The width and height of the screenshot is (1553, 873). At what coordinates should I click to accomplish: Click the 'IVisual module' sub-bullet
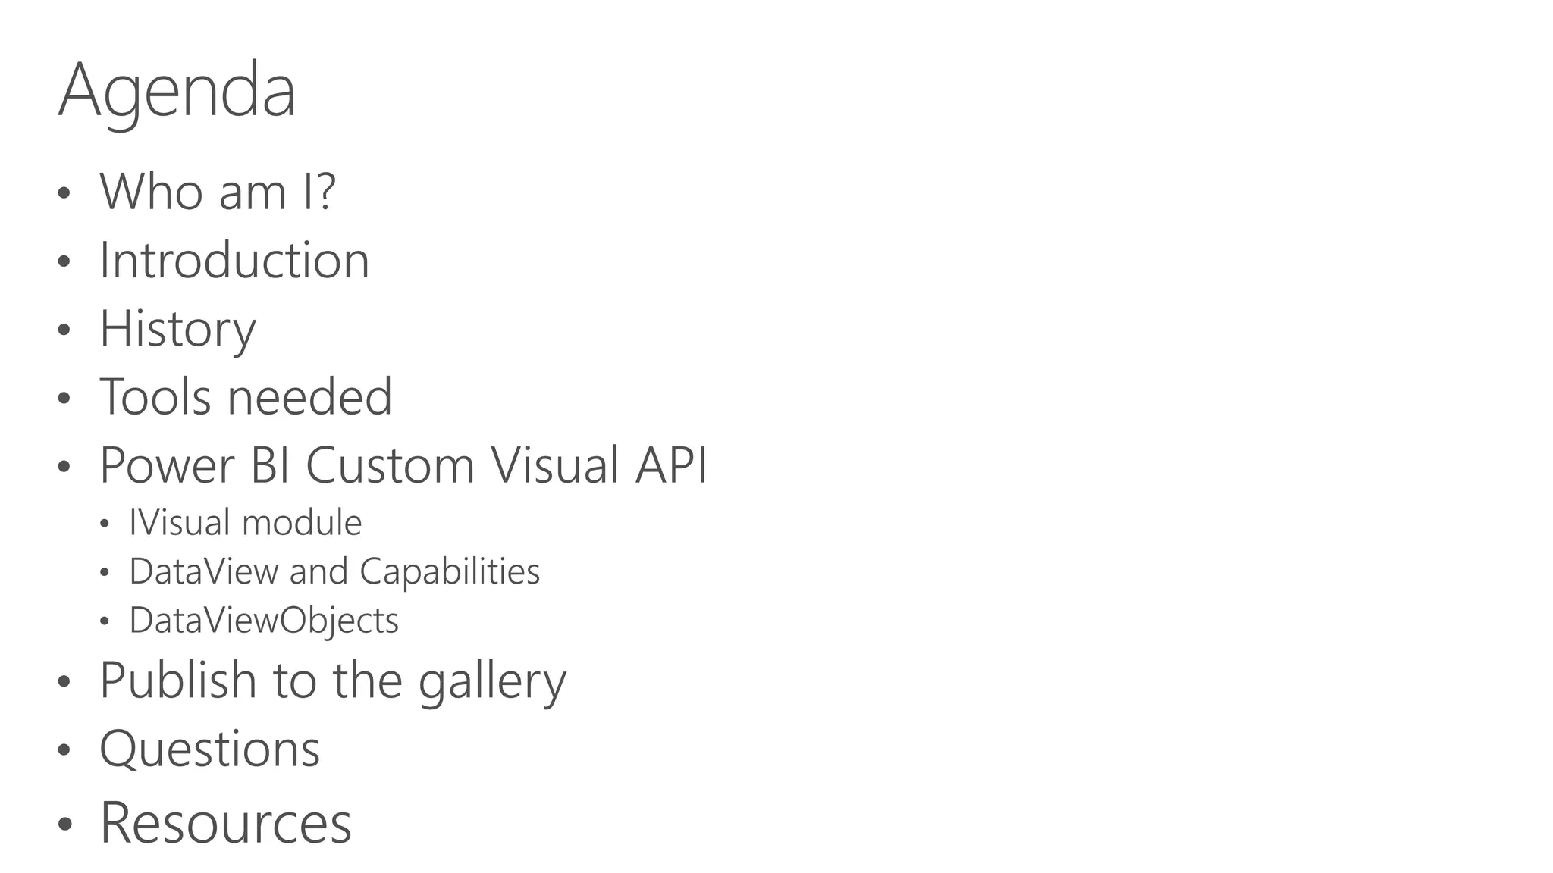tap(246, 523)
